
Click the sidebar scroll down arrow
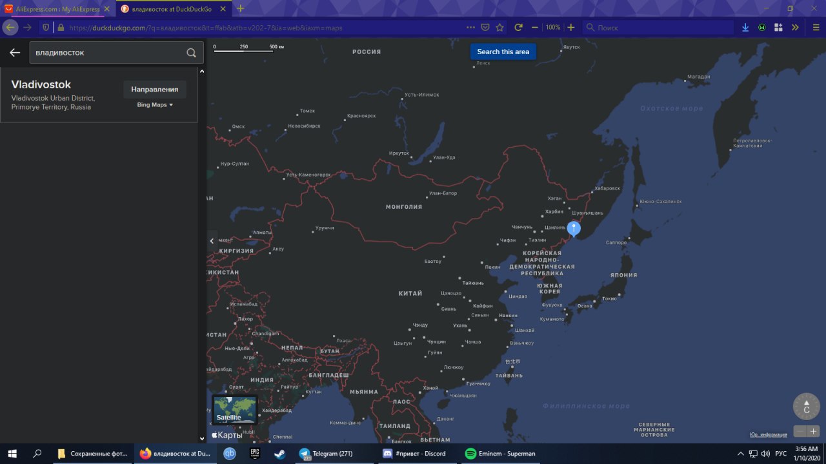202,439
